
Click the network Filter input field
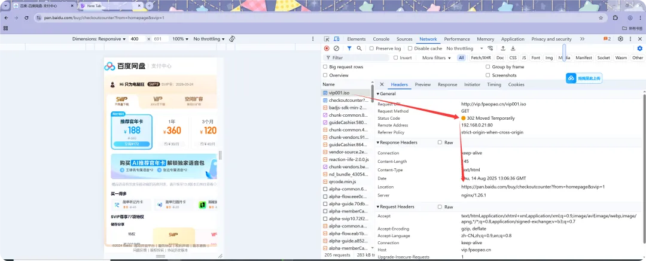[358, 57]
